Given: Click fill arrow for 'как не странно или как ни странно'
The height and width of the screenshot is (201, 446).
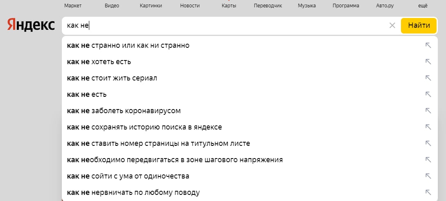Looking at the screenshot, I should coord(428,45).
